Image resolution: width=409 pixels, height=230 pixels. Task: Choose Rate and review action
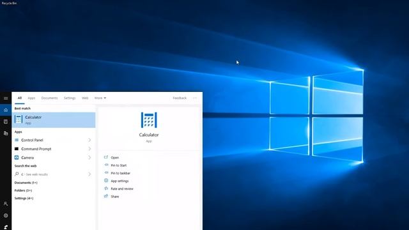point(122,189)
